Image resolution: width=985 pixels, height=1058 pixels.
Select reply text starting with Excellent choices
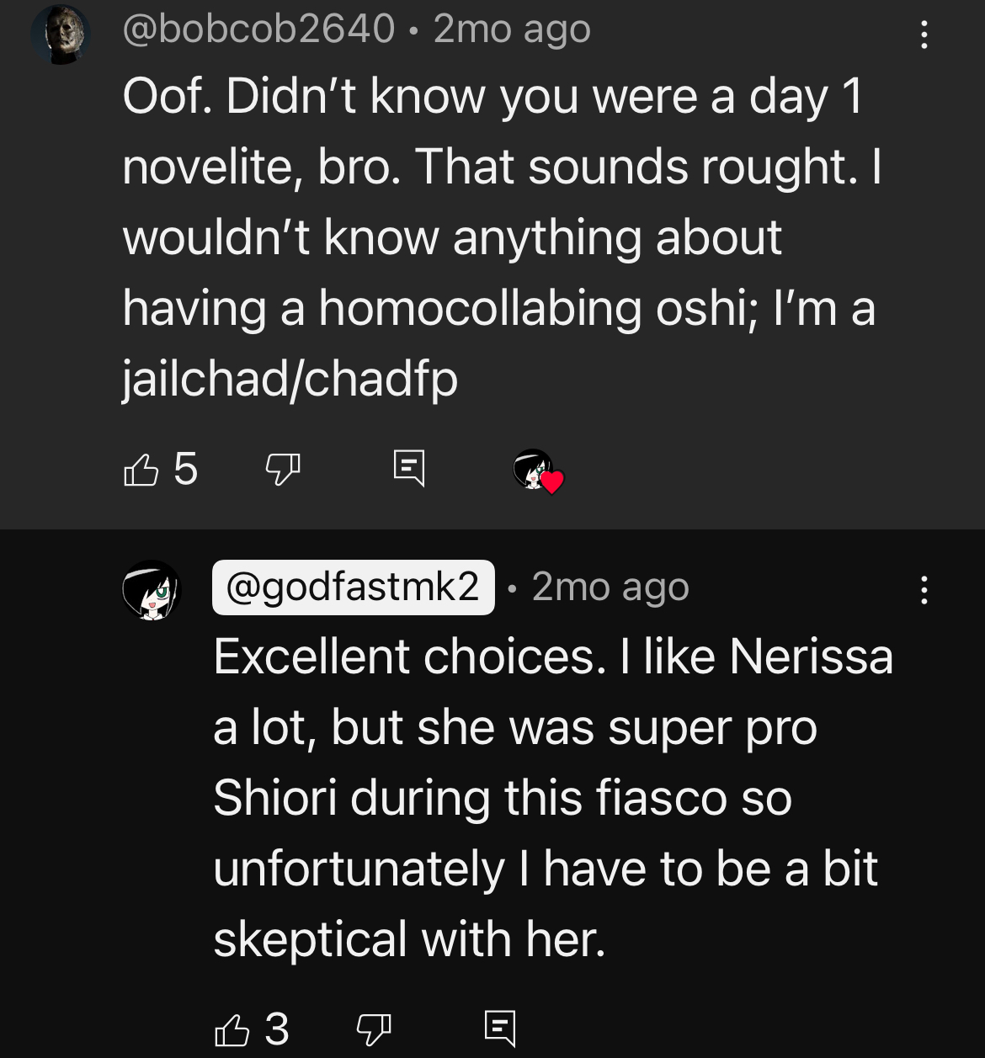click(x=553, y=797)
